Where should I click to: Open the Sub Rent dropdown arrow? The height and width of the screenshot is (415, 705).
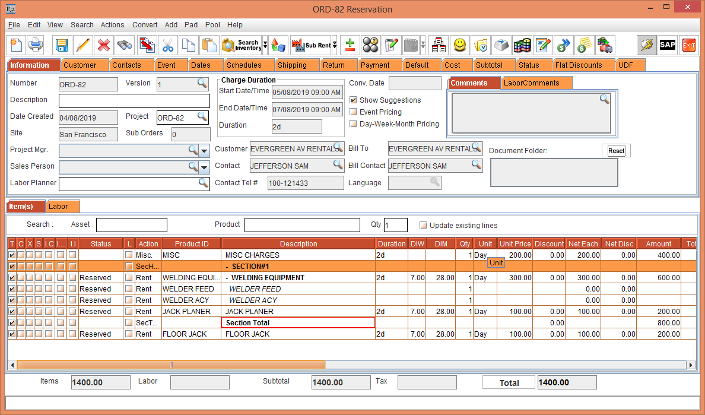(x=335, y=45)
